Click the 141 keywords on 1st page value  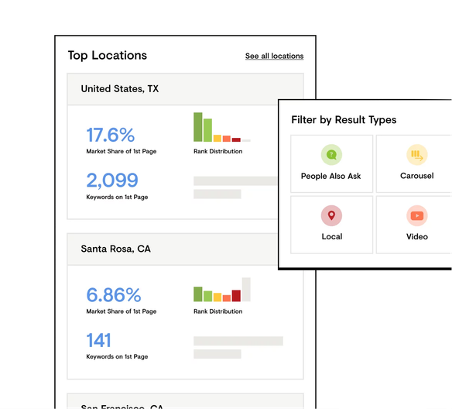(x=98, y=340)
